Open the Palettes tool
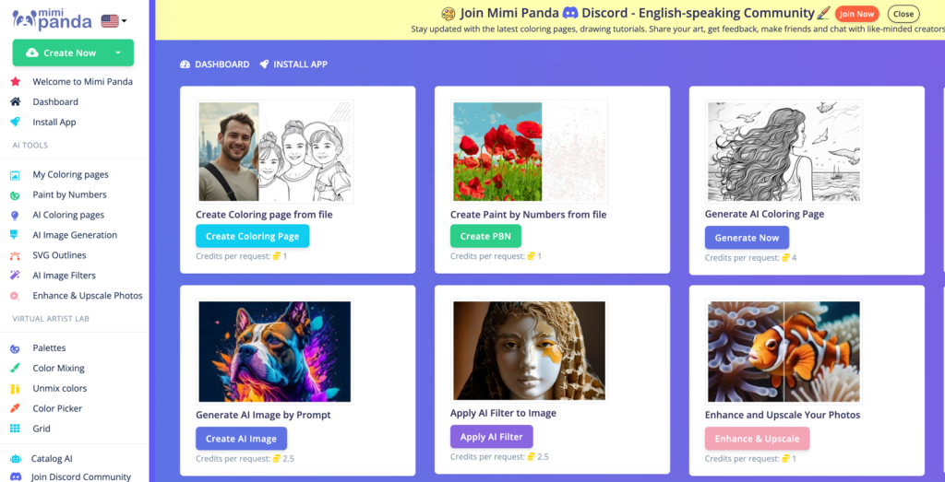The height and width of the screenshot is (482, 945). (50, 347)
